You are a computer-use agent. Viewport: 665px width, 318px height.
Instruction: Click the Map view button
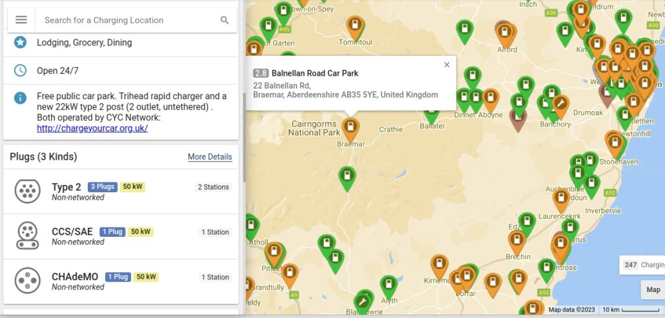[653, 290]
